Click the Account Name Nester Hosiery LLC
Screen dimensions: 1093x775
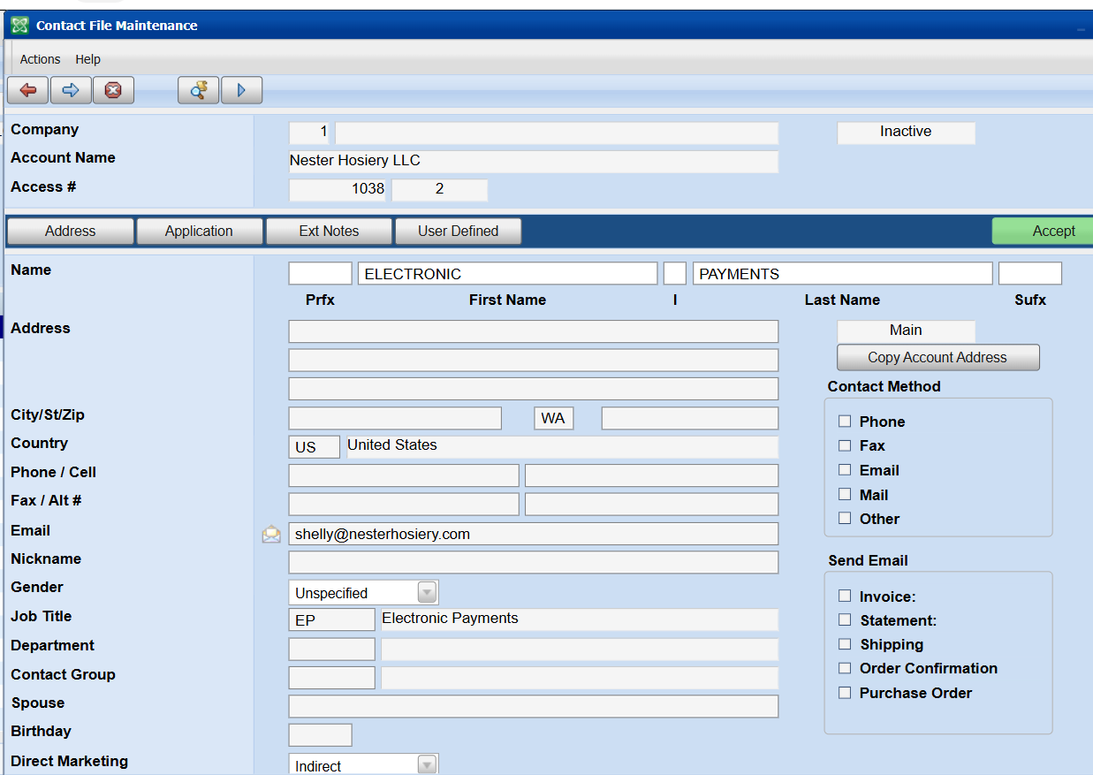click(x=534, y=162)
